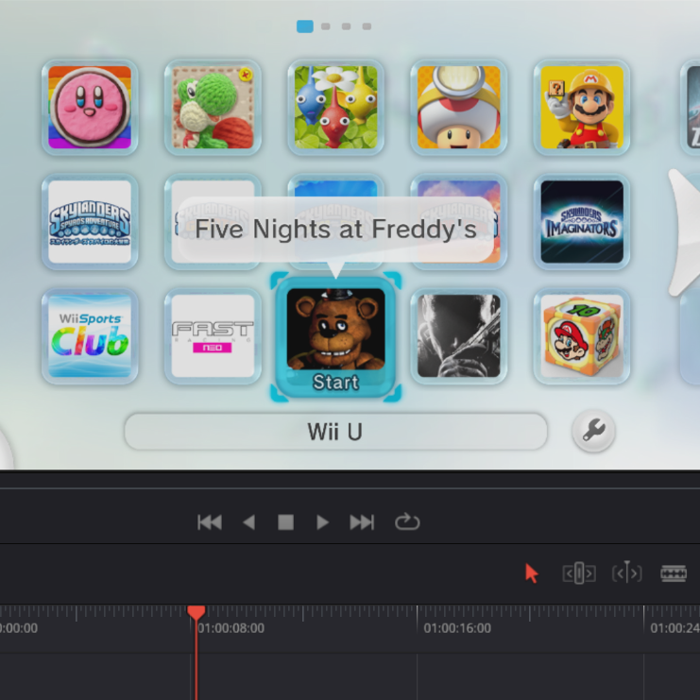Open the Kirby rainbow game tile
The height and width of the screenshot is (700, 700).
click(90, 108)
